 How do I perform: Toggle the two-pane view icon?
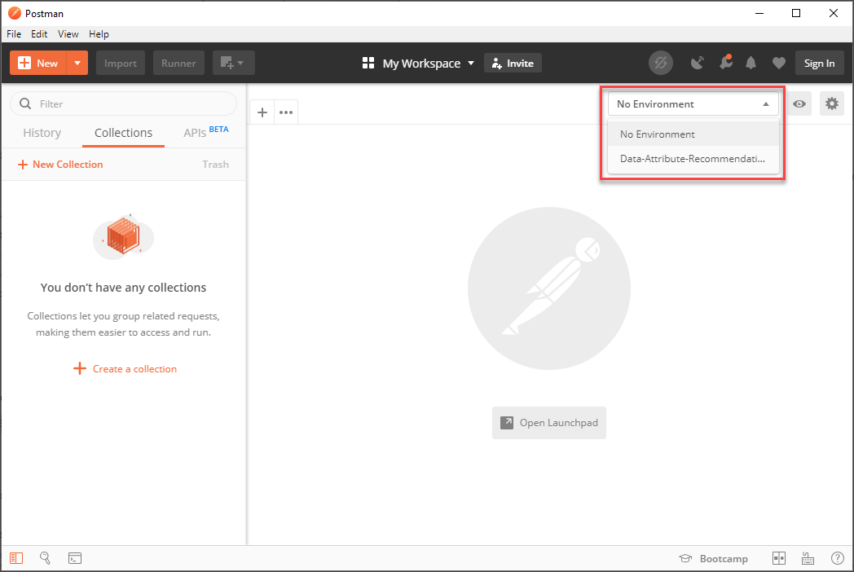click(779, 558)
